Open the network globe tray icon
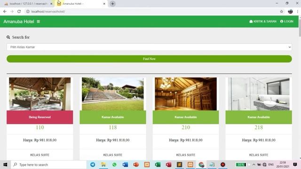Screen dimensions: 301x169 click(264, 165)
